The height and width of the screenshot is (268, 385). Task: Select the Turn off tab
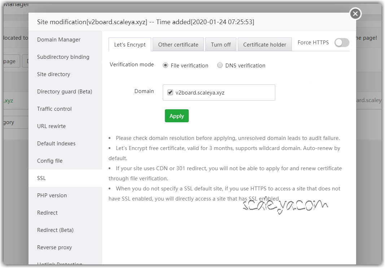click(220, 45)
